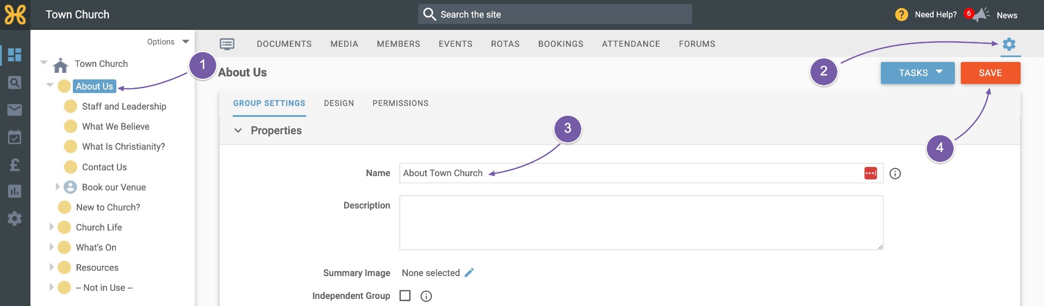Open the Options dropdown above the tree
The height and width of the screenshot is (306, 1044).
pos(168,42)
